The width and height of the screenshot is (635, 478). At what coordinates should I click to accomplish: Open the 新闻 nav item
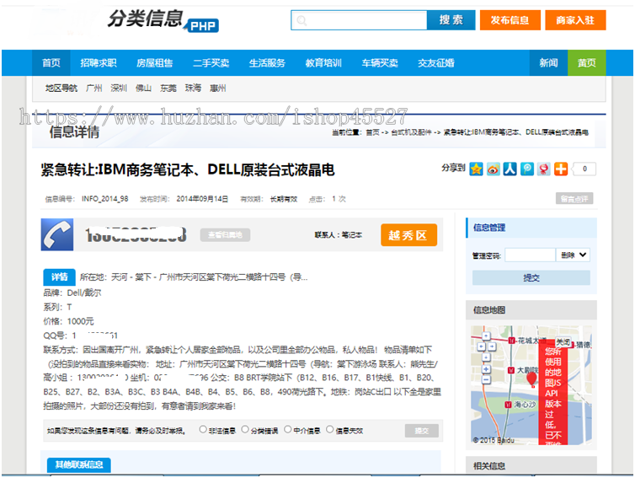tap(548, 63)
